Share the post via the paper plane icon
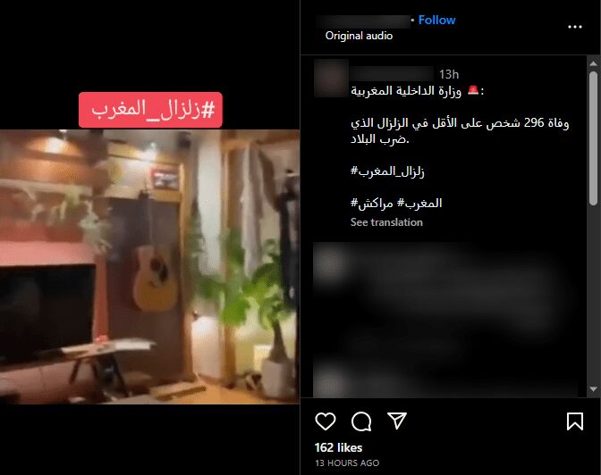The height and width of the screenshot is (475, 601). coord(397,421)
